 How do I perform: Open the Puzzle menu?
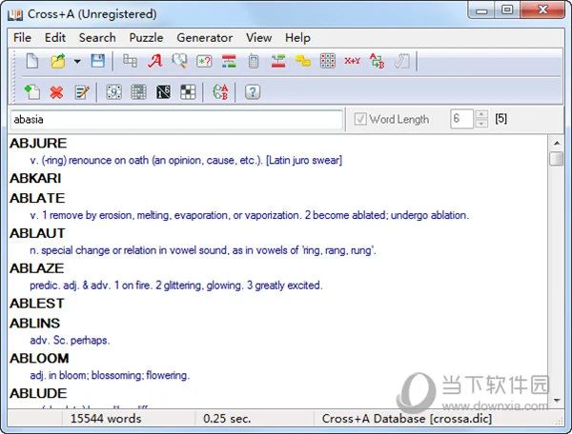point(146,37)
